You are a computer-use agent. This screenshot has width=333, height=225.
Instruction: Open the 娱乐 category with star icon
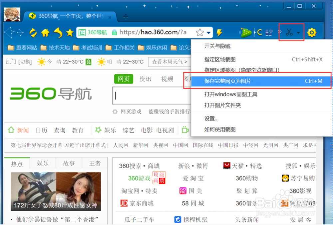pyautogui.click(x=106, y=130)
